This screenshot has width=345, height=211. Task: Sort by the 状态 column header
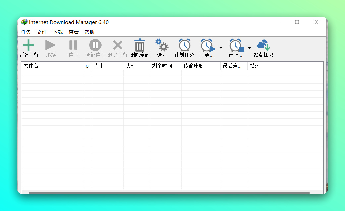pos(137,66)
